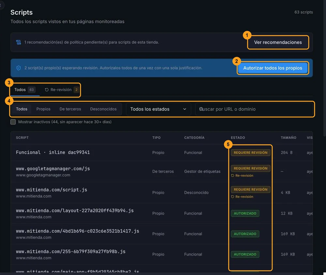The image size is (326, 275).
Task: Click the Ver recomendaciones button
Action: coord(278,42)
